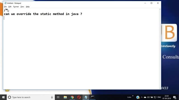Viewport: 179px width, 100px height.
Task: Open the clock showing 22:24
Action: (167, 97)
